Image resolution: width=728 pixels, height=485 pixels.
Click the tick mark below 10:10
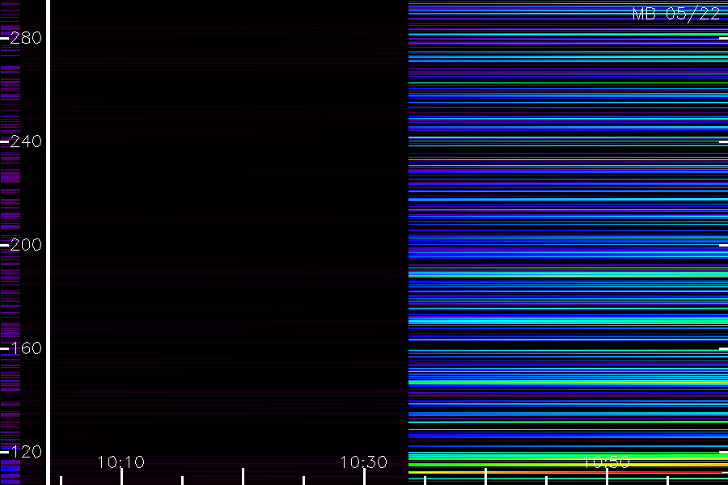[x=121, y=477]
